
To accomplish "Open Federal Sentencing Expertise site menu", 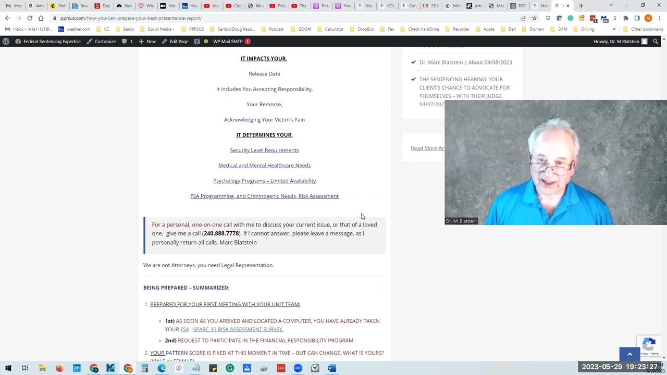I will (47, 41).
